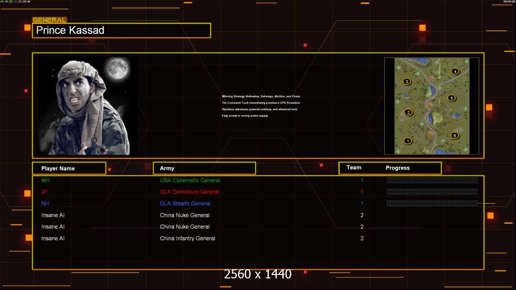The image size is (516, 290).
Task: Select player NH in the list
Action: 45,203
